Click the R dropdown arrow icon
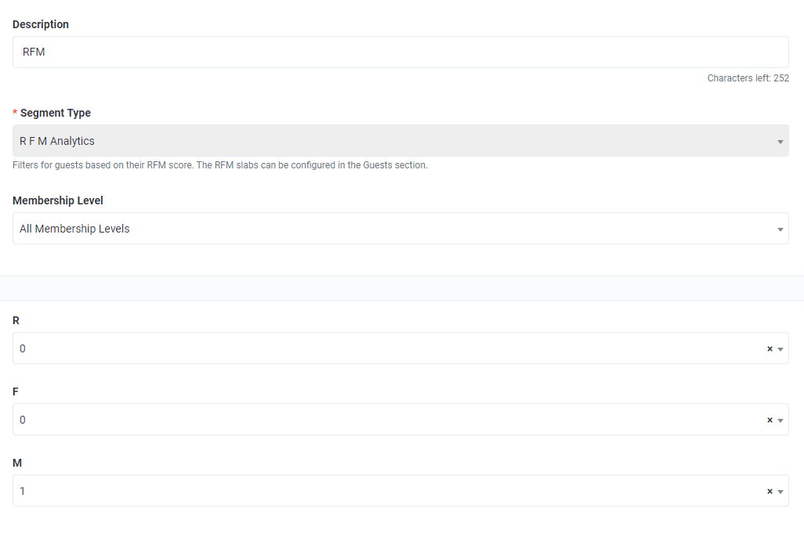This screenshot has width=804, height=534. click(x=780, y=349)
